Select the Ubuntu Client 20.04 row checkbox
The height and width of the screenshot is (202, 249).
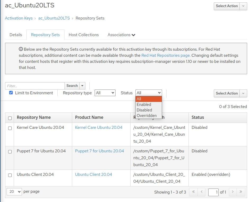click(10, 175)
